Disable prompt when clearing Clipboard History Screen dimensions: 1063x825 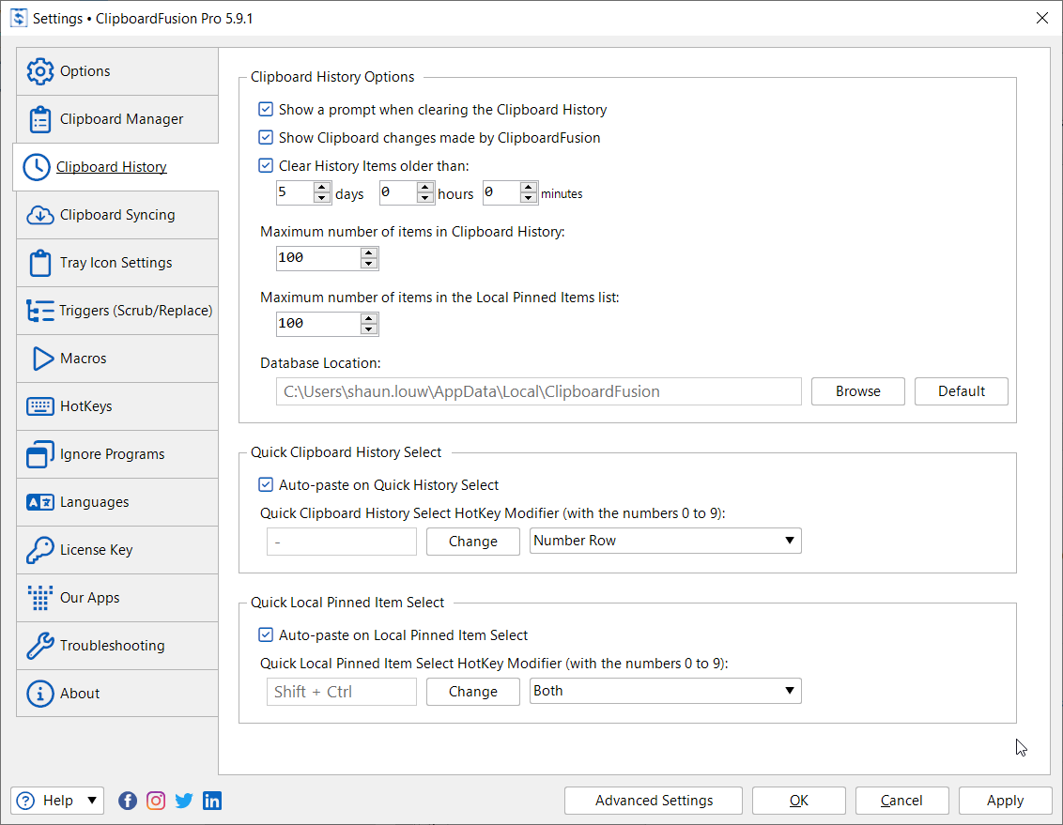click(x=266, y=110)
